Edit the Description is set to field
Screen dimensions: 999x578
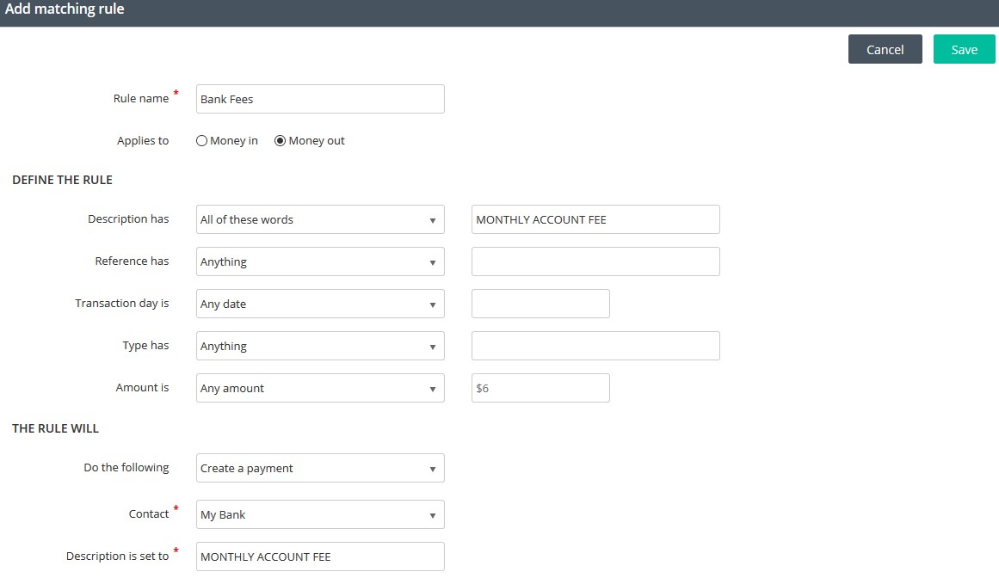pyautogui.click(x=320, y=556)
